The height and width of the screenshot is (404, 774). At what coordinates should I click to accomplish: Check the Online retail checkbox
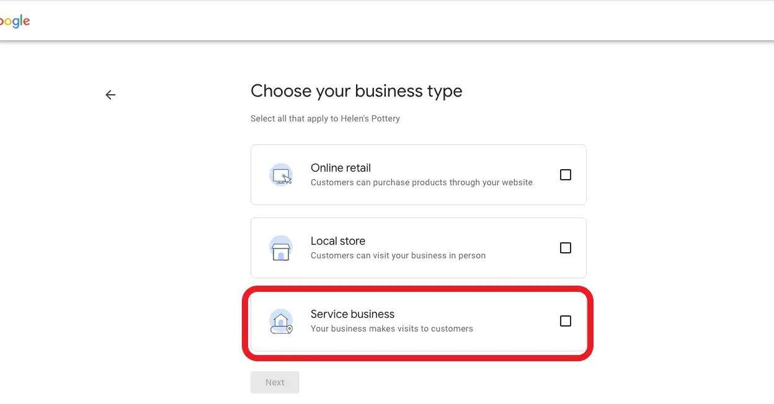565,175
